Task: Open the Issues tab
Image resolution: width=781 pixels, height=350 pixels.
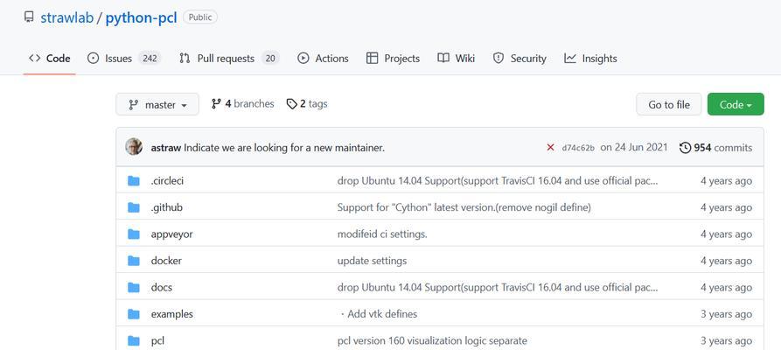Action: click(x=123, y=59)
